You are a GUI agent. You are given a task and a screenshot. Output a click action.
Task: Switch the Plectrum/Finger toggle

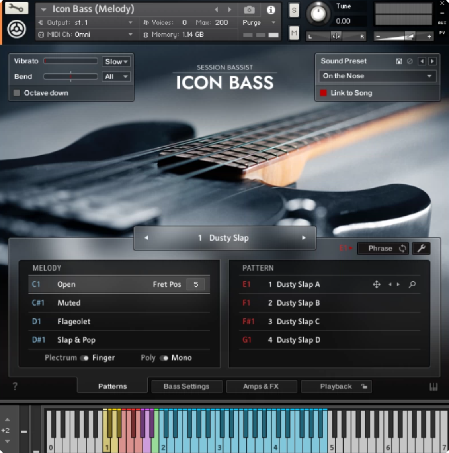coord(84,358)
